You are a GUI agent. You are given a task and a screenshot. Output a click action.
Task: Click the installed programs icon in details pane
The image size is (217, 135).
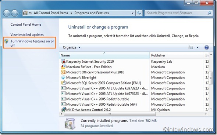click(x=70, y=124)
